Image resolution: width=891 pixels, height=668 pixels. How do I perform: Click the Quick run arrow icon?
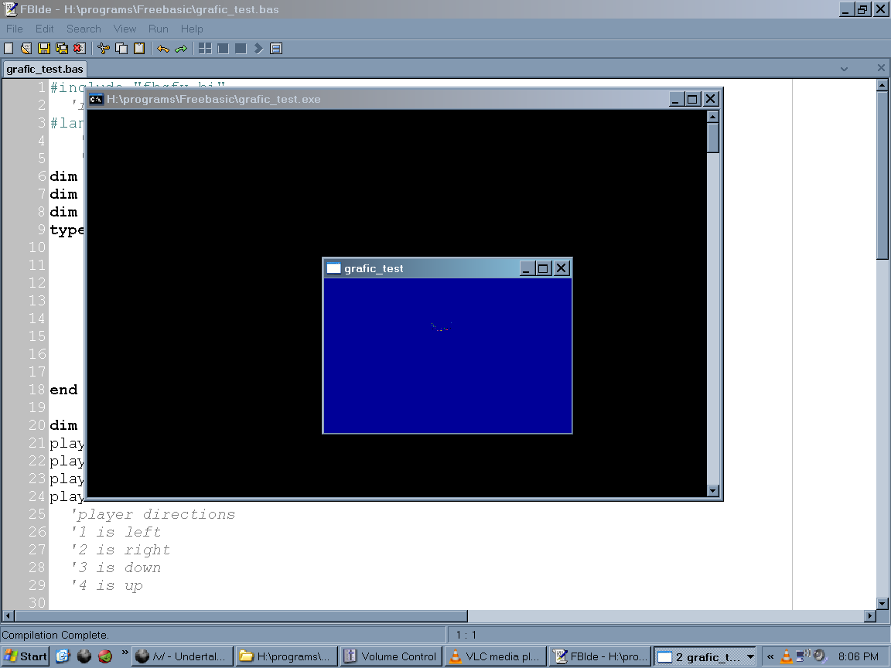(258, 49)
